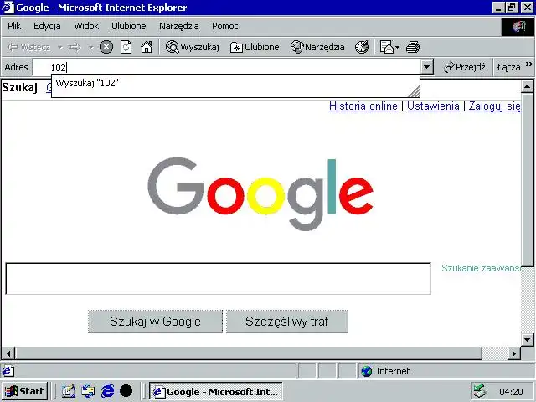536x402 pixels.
Task: Click the Google logo image
Action: coord(260,193)
